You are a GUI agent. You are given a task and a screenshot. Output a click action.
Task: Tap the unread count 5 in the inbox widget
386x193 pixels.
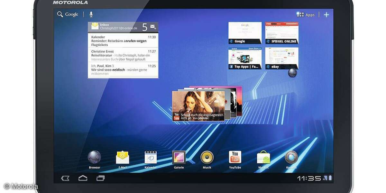[145, 27]
